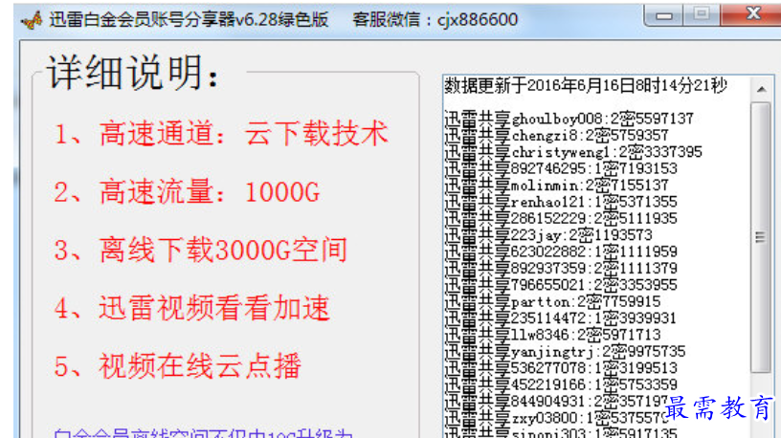
Task: Select the 844904931 account row
Action: [556, 401]
